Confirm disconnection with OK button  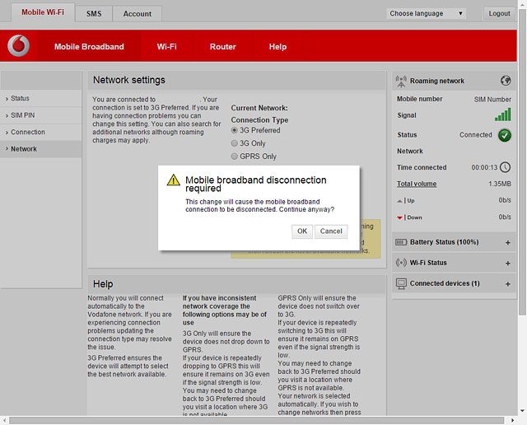click(302, 231)
